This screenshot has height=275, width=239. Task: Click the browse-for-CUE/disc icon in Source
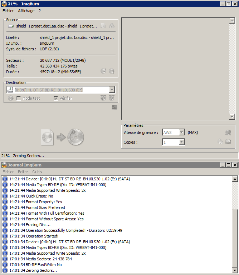click(112, 26)
